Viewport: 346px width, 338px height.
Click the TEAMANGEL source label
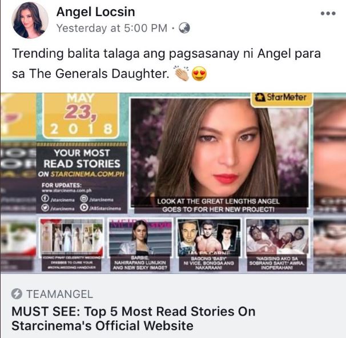59,294
